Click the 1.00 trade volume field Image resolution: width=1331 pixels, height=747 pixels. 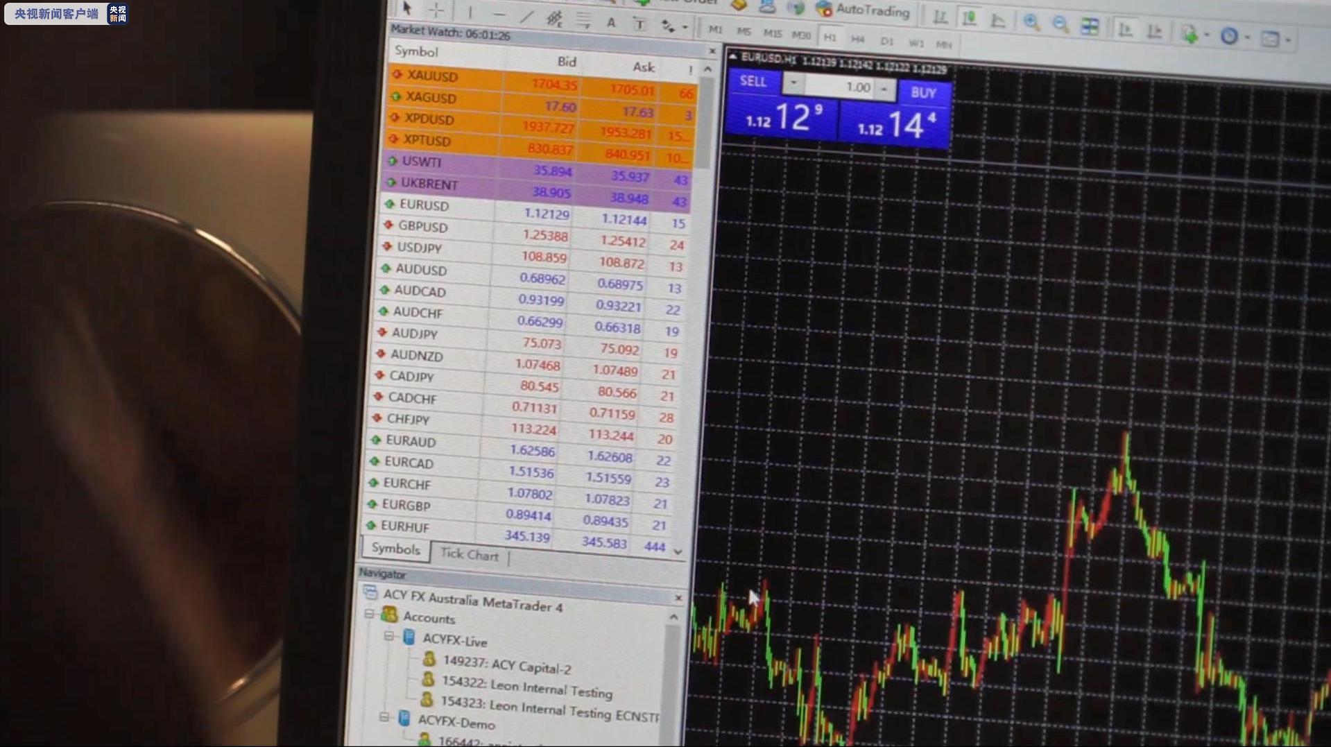[x=840, y=87]
